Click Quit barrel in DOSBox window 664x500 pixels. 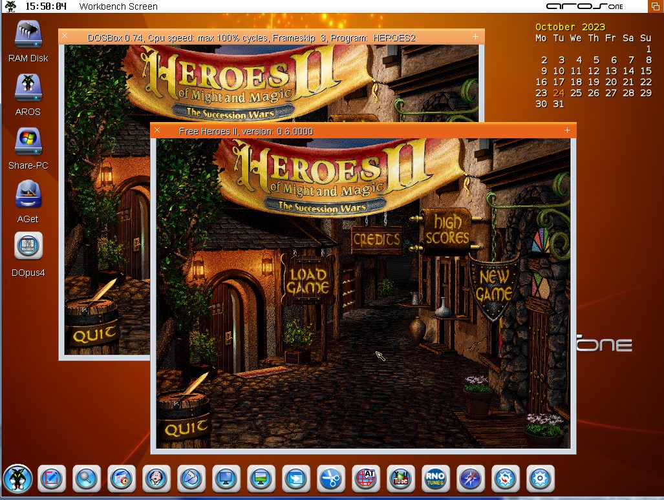pyautogui.click(x=94, y=333)
